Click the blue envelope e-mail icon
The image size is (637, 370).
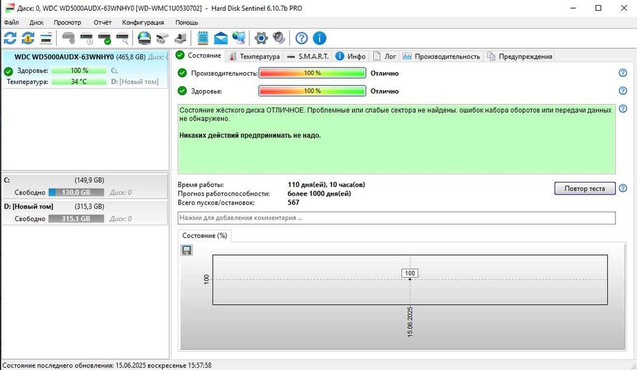[x=220, y=38]
